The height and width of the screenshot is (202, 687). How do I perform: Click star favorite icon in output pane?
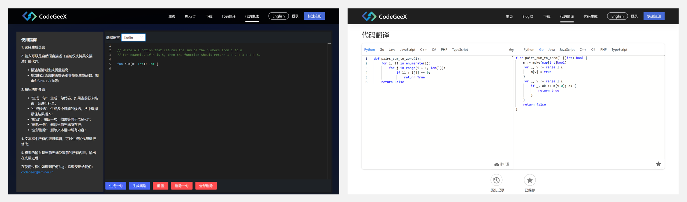(658, 164)
